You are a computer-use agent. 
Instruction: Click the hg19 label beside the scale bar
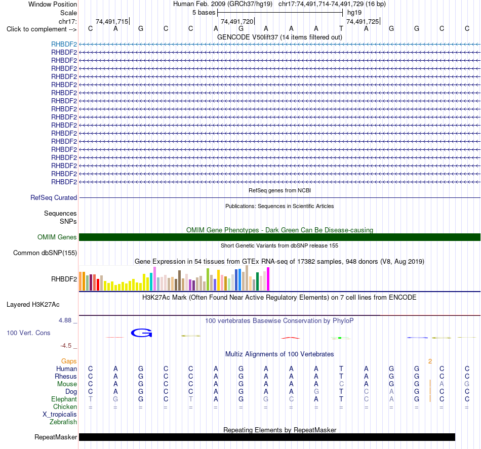[x=354, y=13]
